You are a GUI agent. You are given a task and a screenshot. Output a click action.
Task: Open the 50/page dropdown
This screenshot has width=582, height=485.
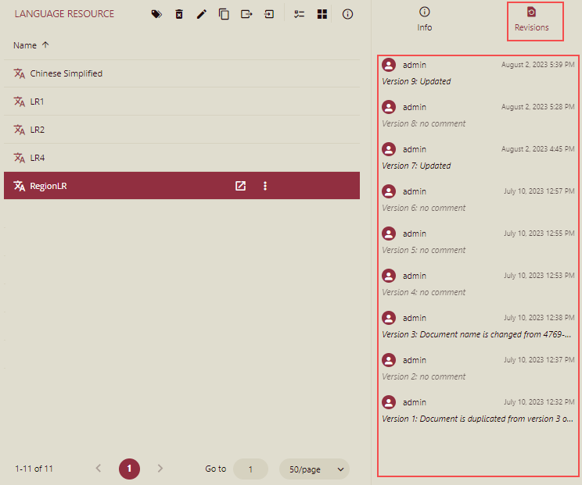click(x=314, y=469)
